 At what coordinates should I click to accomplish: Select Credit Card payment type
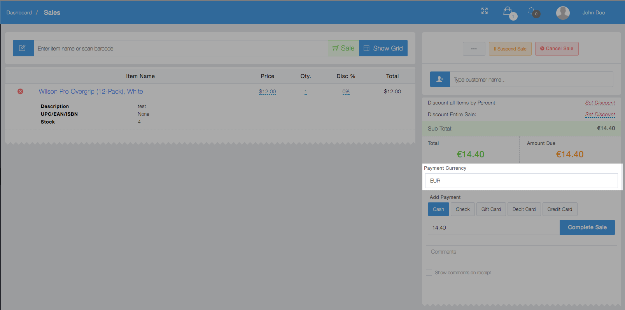click(559, 209)
